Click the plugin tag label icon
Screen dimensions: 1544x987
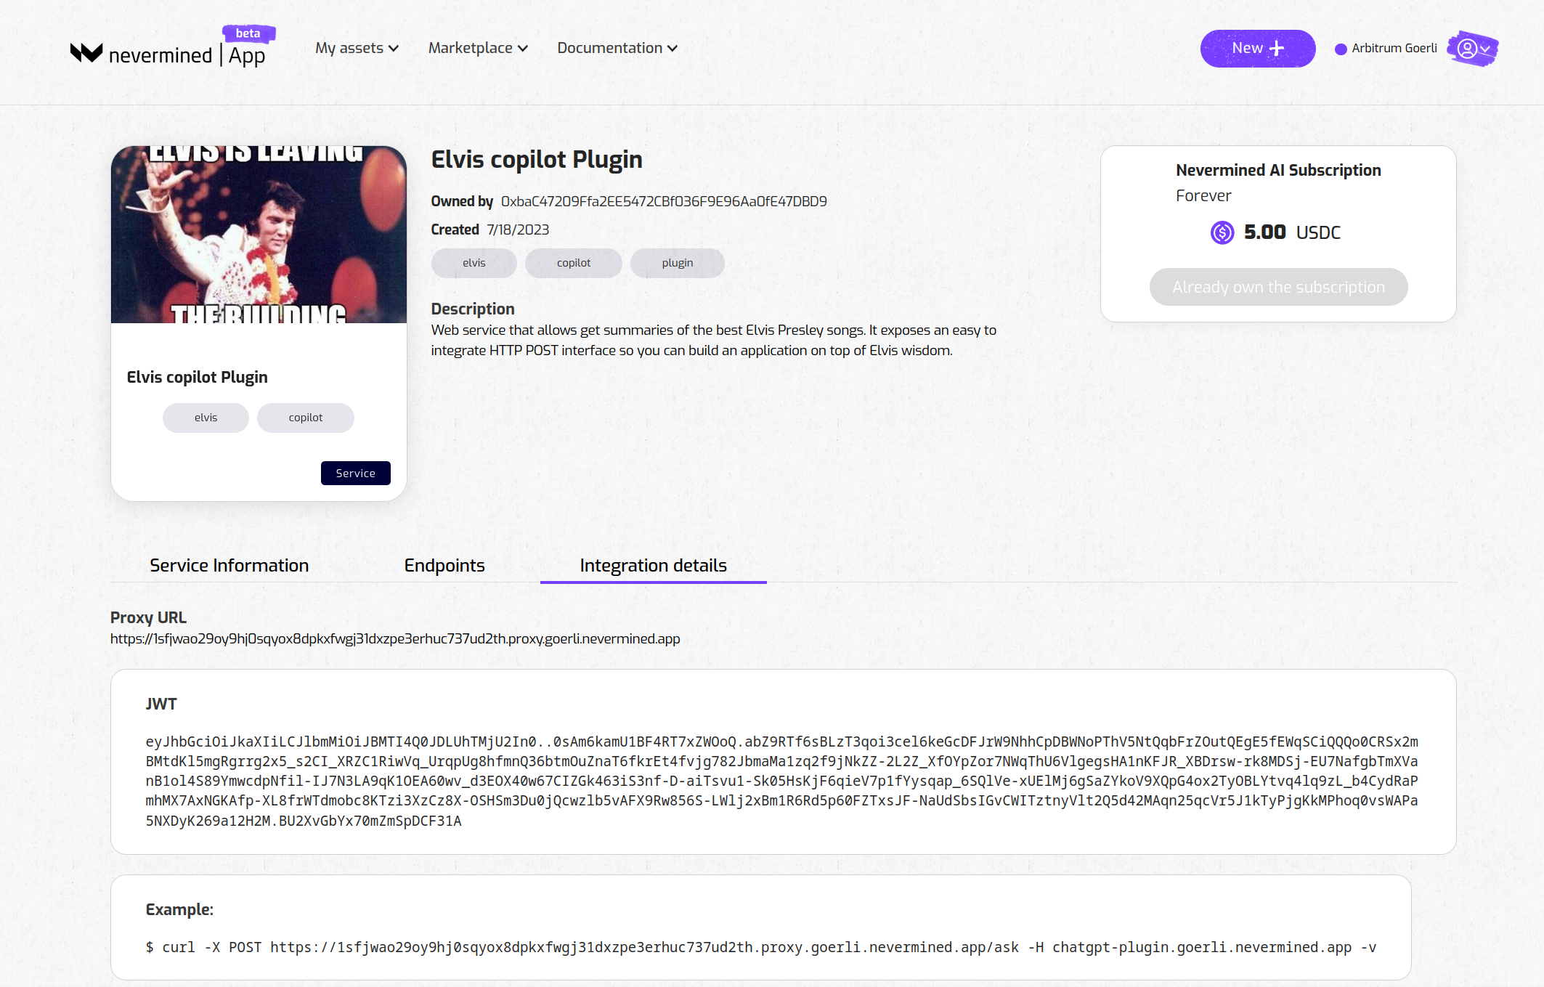(x=676, y=262)
